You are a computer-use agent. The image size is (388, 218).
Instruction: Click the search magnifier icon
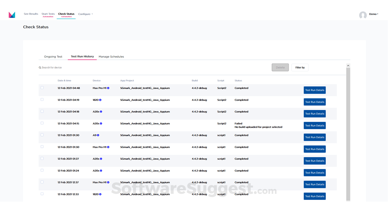40,67
